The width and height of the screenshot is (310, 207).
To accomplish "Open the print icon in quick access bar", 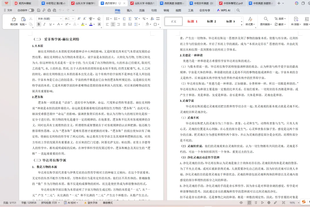I will coord(49,11).
